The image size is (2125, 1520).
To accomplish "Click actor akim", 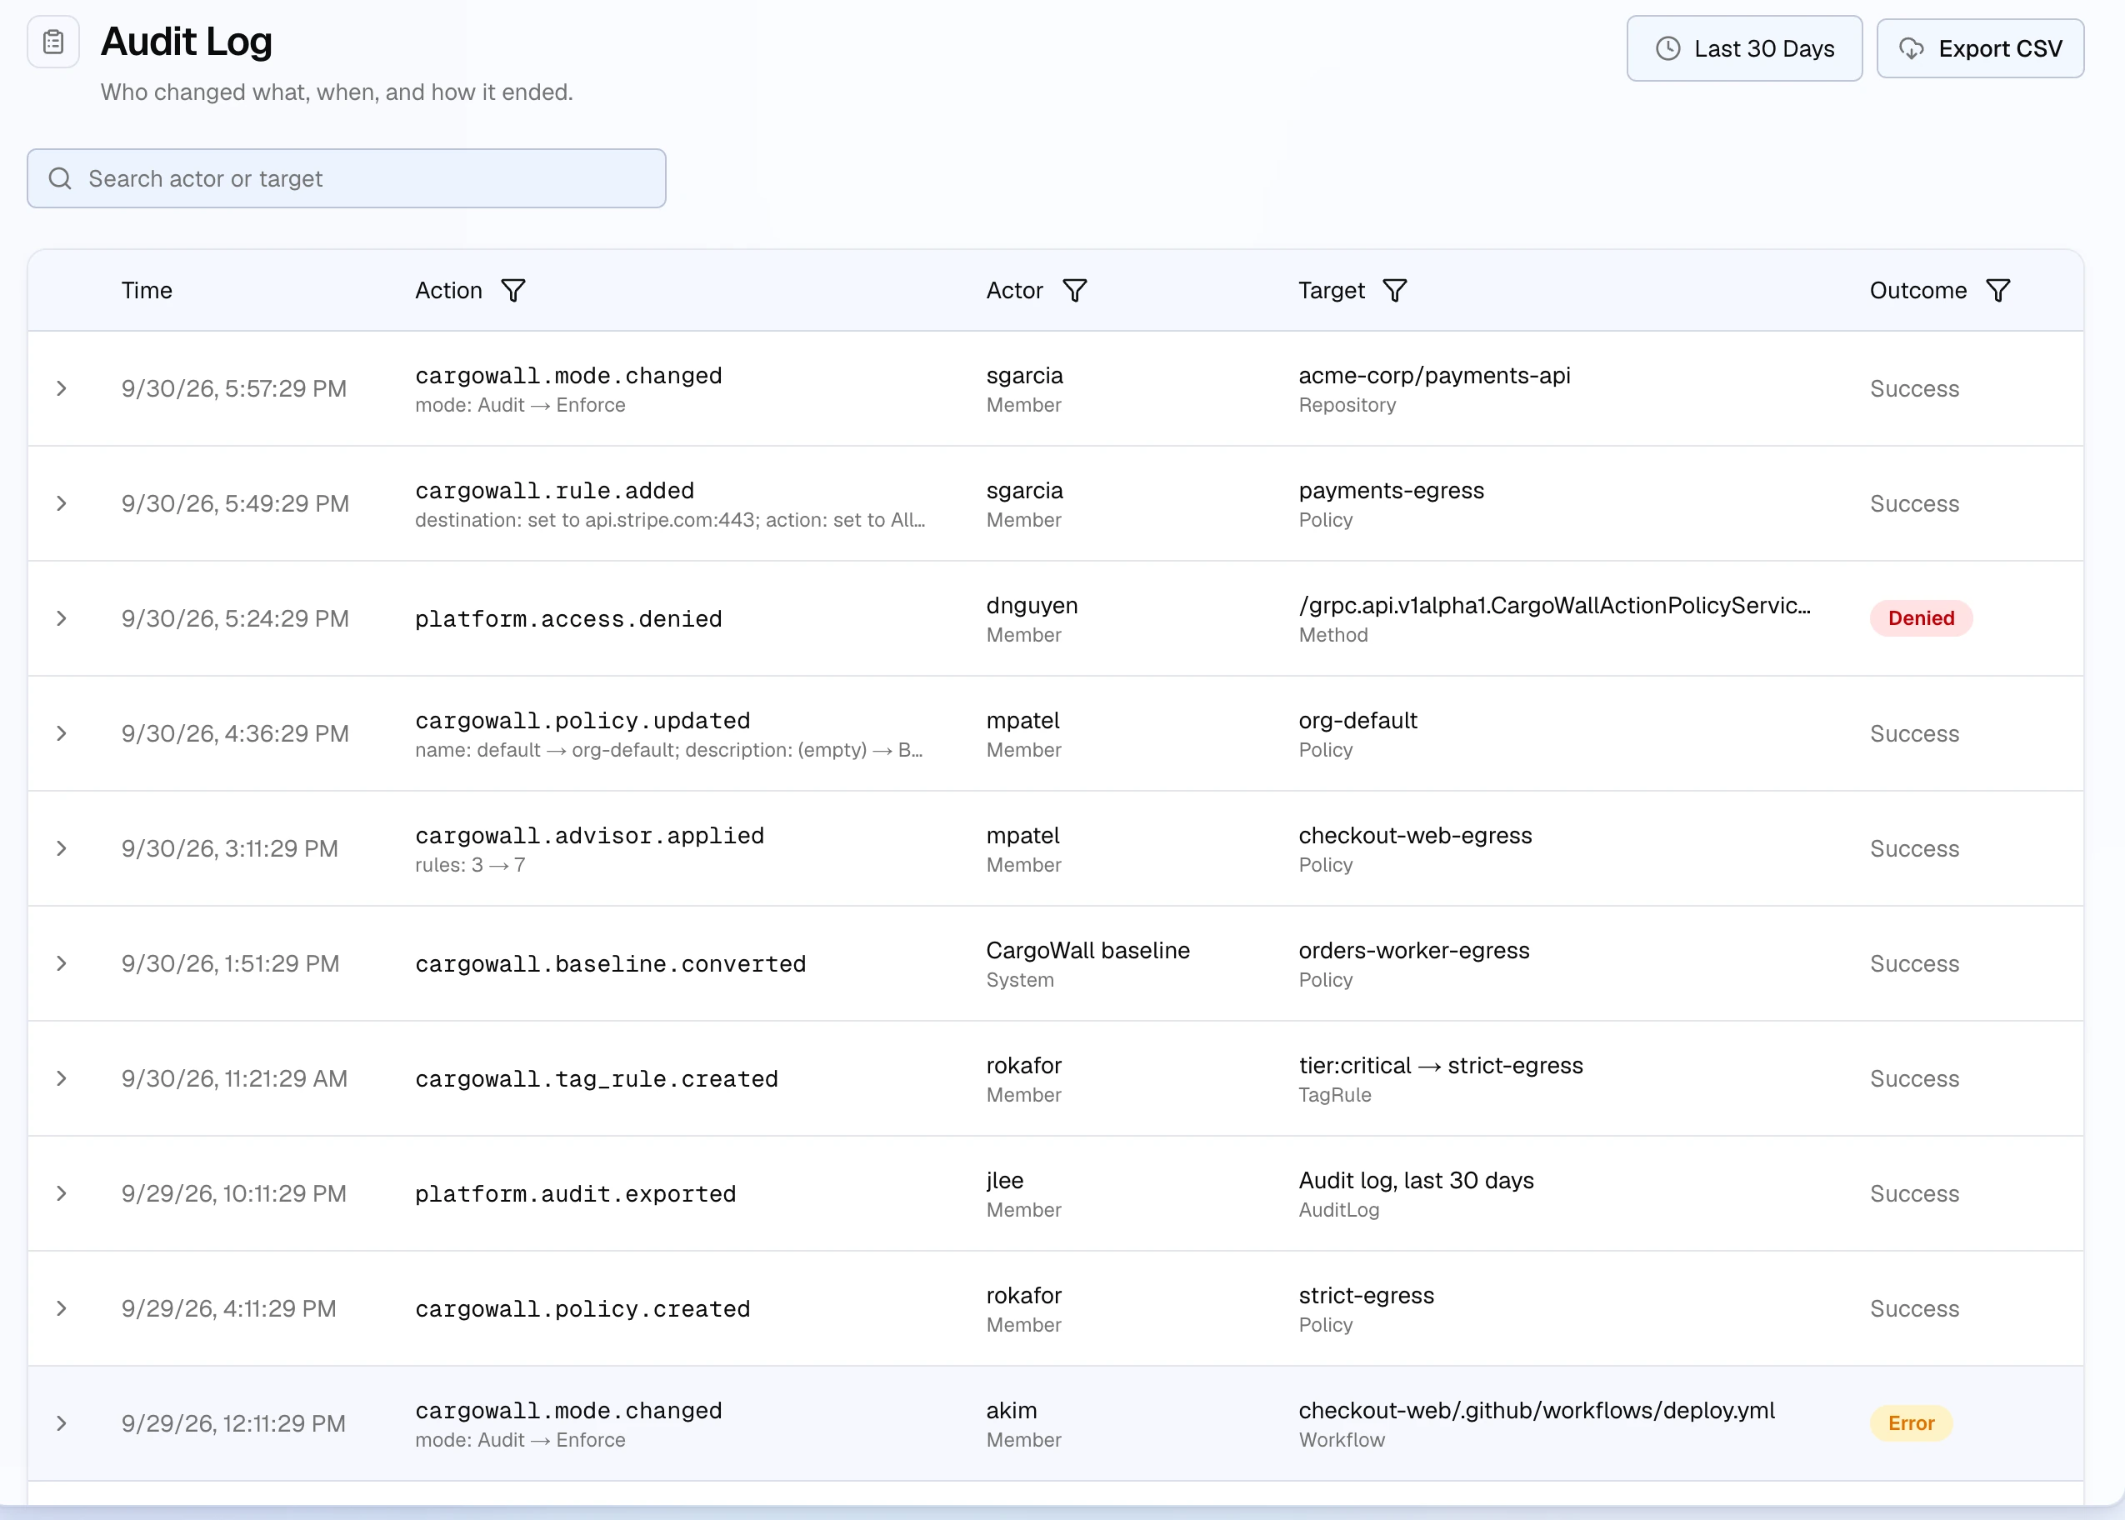I will pyautogui.click(x=1012, y=1411).
